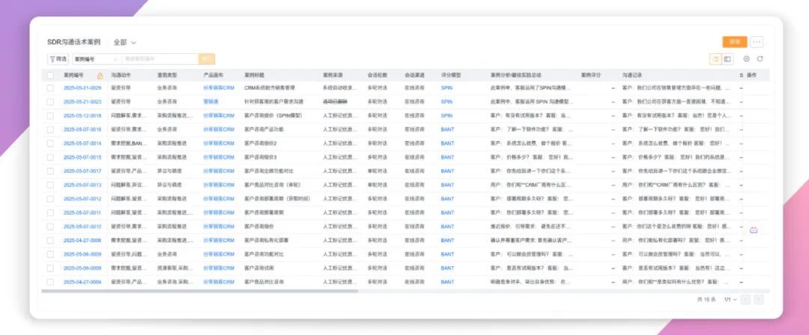Click the orange search button
Image resolution: width=809 pixels, height=335 pixels.
coord(207,59)
